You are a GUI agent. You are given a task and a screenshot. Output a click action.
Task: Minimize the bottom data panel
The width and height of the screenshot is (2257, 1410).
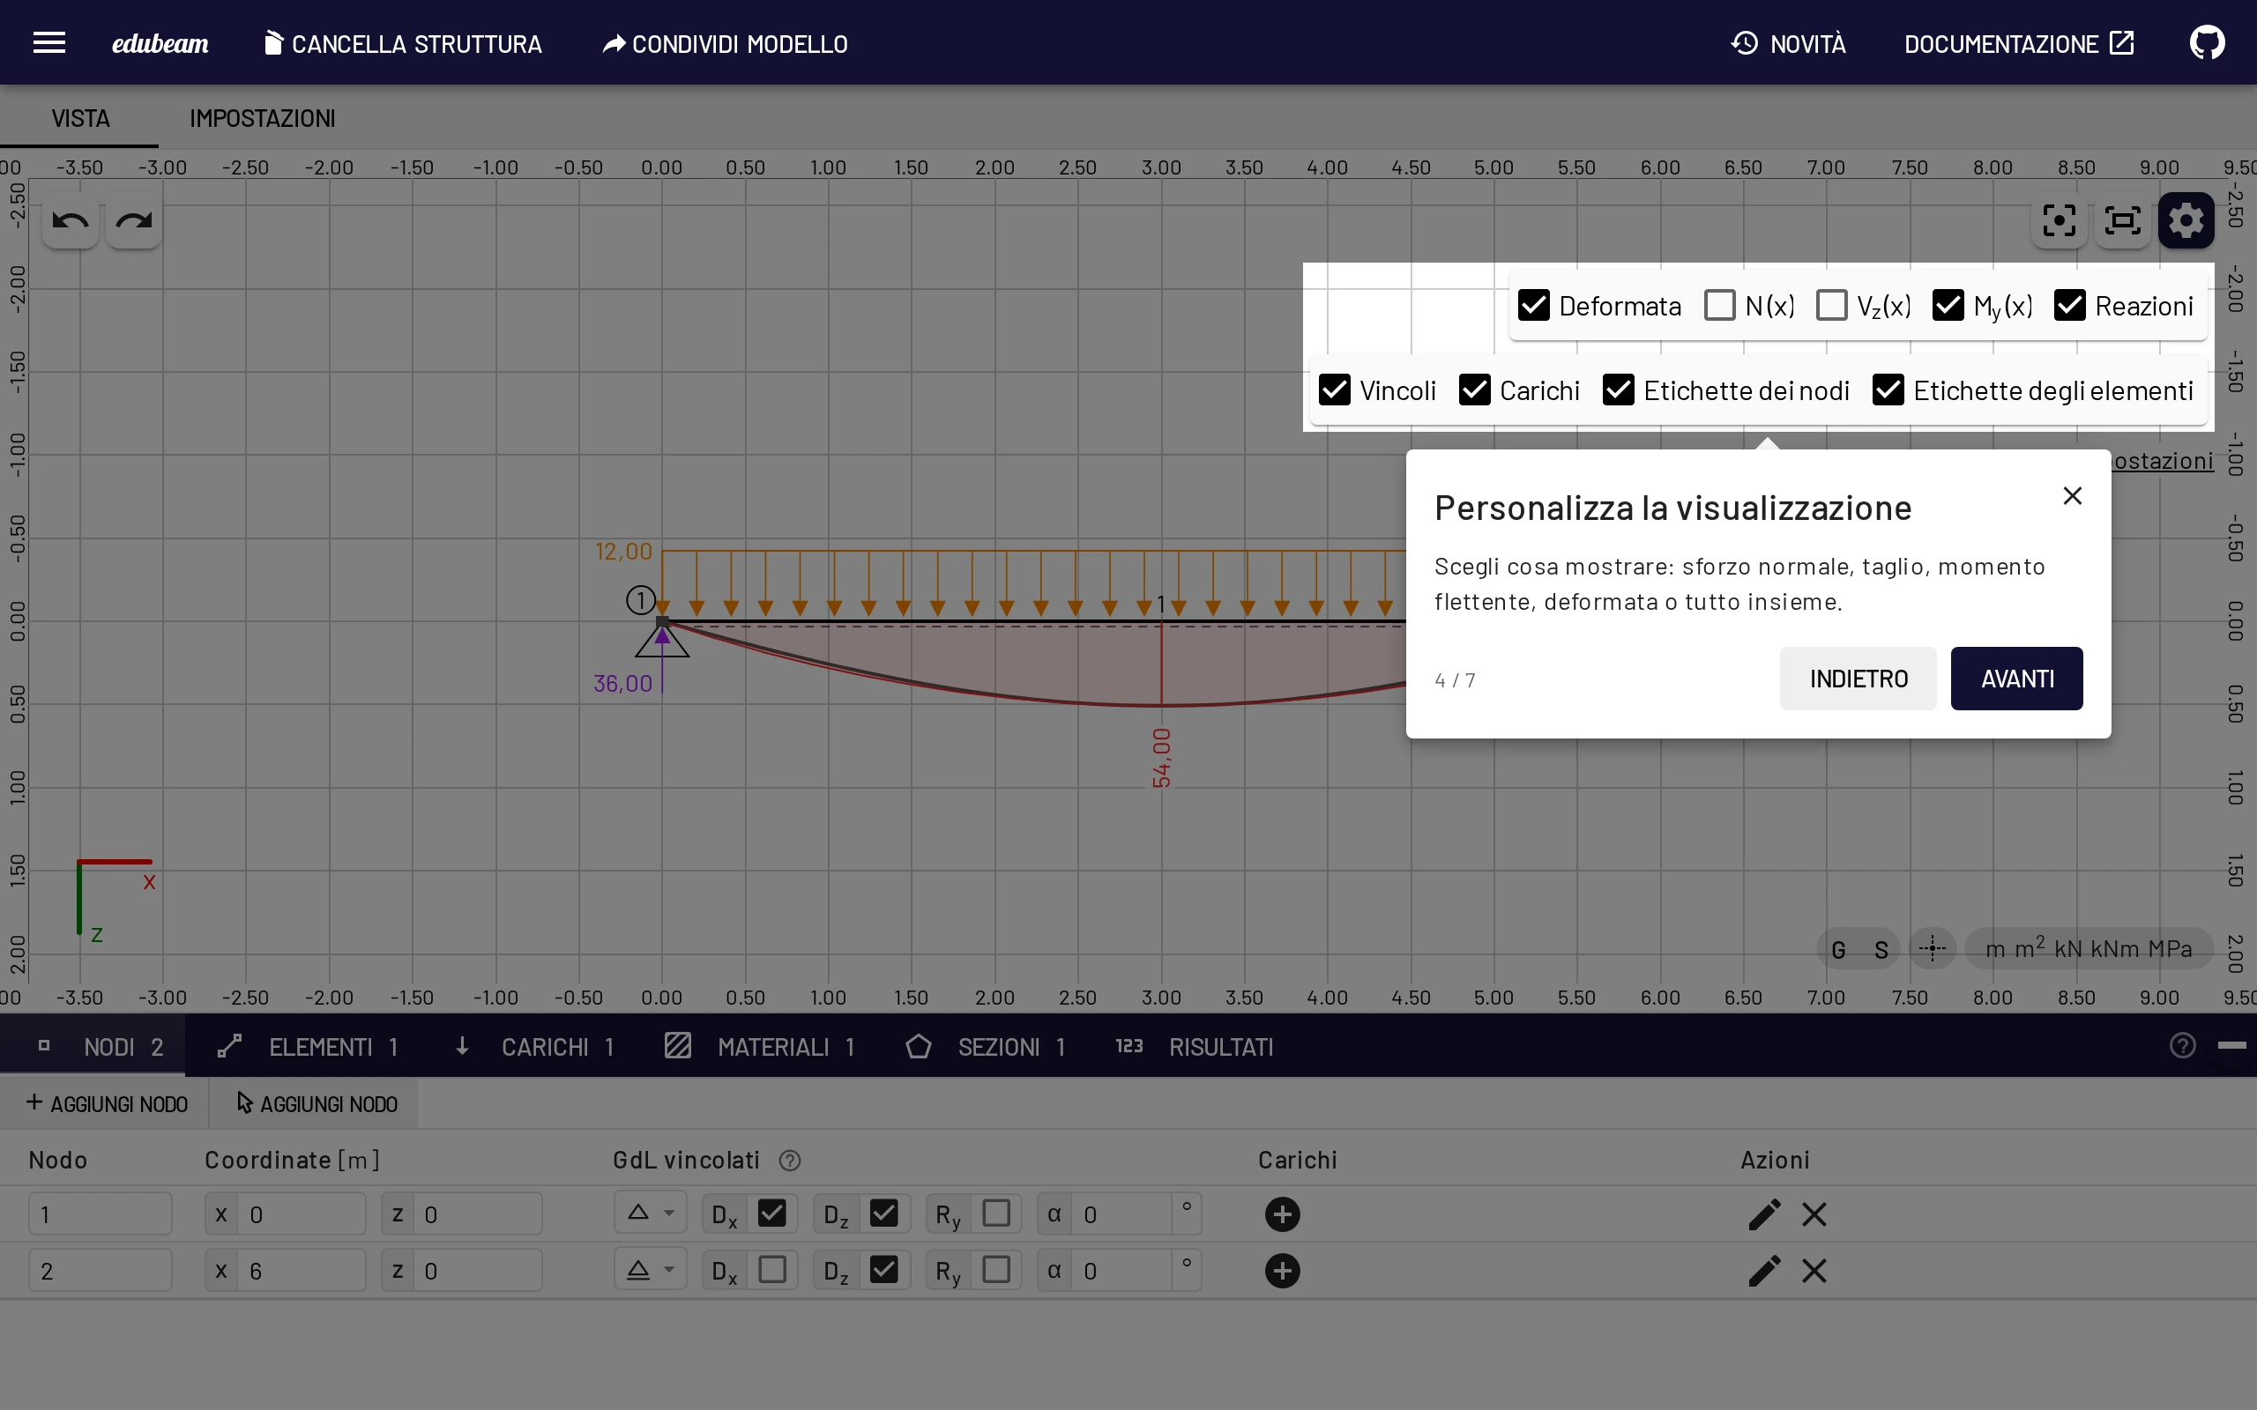2231,1045
